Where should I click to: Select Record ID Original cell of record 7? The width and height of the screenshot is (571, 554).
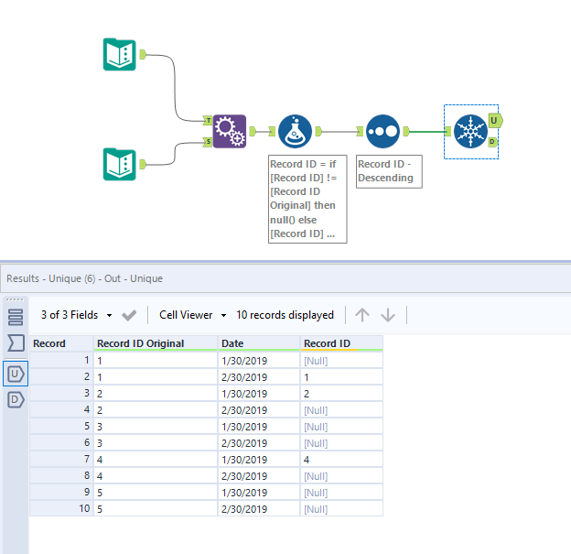156,460
